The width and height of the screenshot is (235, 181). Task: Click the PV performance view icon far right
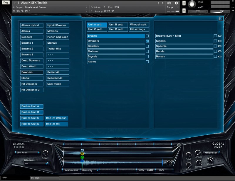coord(232,10)
